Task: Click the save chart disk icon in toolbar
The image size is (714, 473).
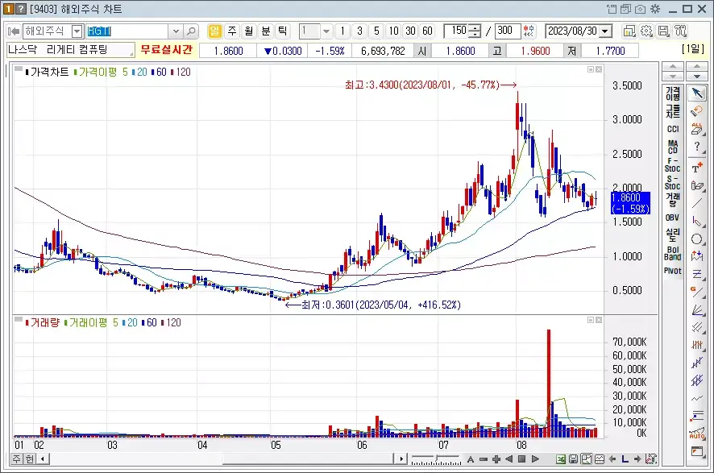Action: [x=664, y=31]
